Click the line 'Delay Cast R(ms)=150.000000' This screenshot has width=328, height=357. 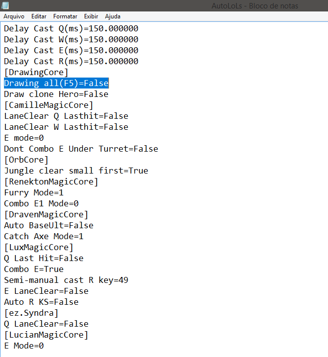pos(71,62)
